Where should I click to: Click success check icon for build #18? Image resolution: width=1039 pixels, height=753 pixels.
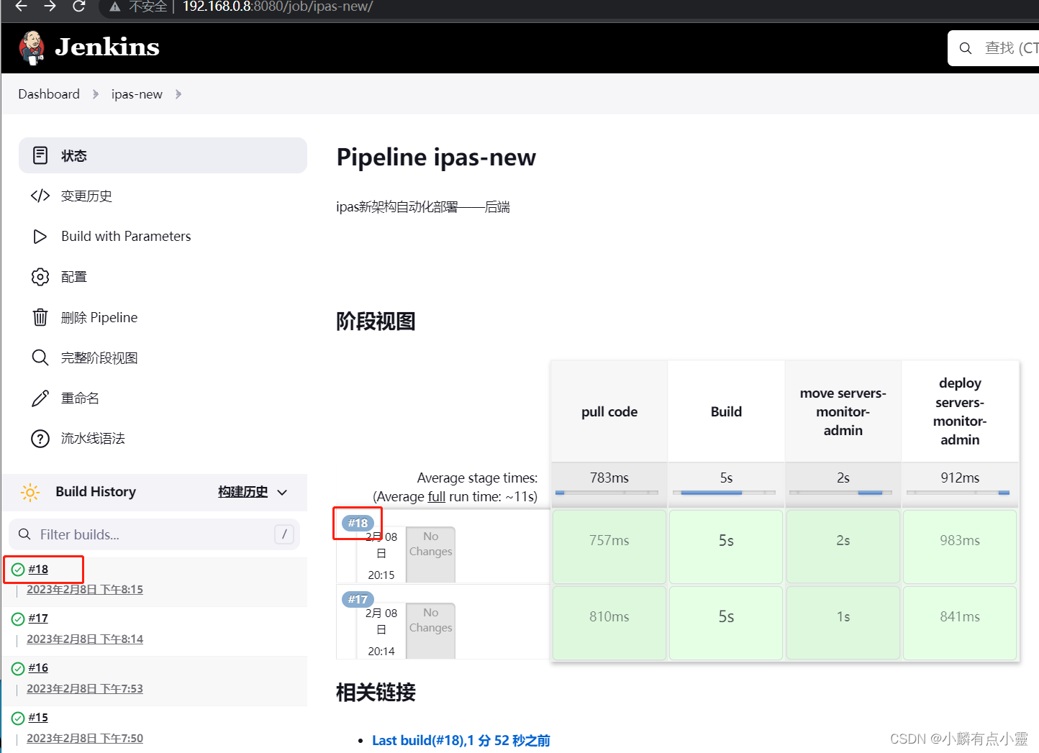18,570
